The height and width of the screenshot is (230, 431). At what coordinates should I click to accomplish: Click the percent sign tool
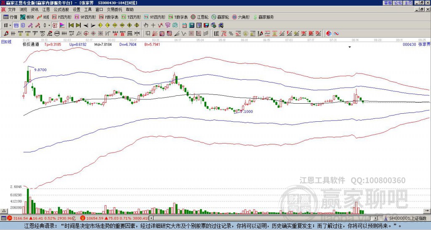(x=231, y=34)
